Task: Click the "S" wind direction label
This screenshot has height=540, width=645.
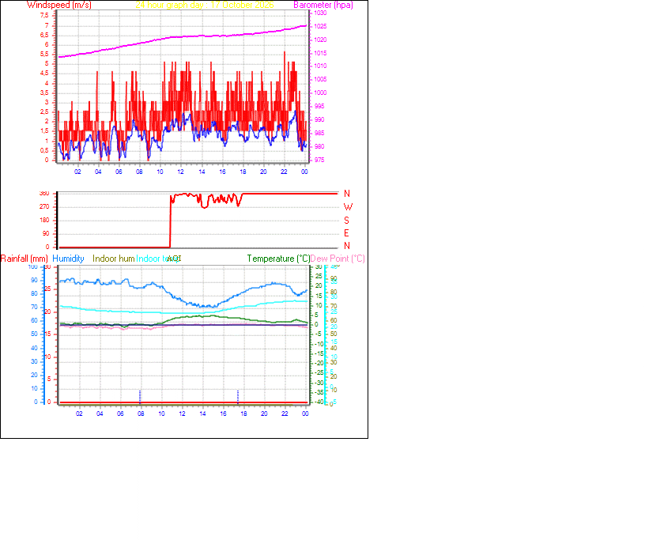Action: 347,221
